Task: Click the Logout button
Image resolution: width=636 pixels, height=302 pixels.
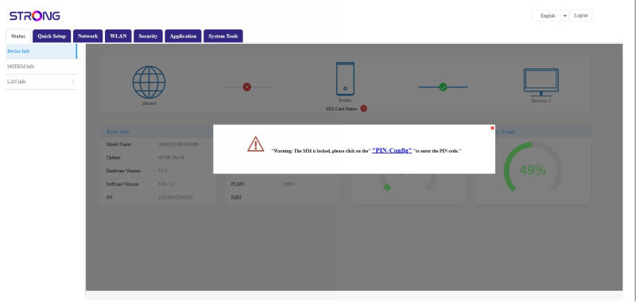Action: coord(581,16)
